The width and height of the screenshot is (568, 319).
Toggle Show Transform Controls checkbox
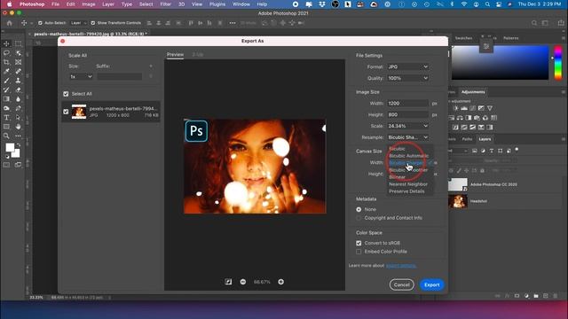click(x=92, y=23)
